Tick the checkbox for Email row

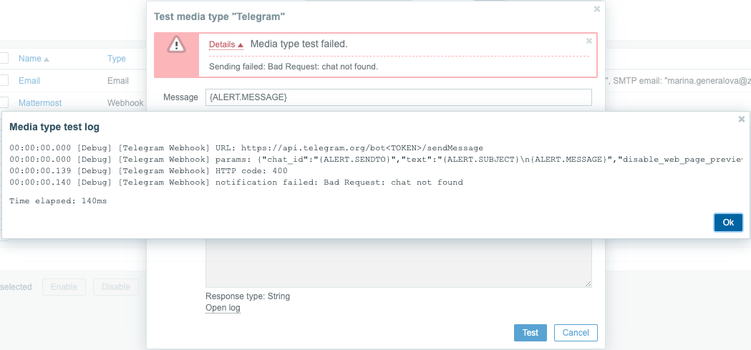tap(3, 80)
